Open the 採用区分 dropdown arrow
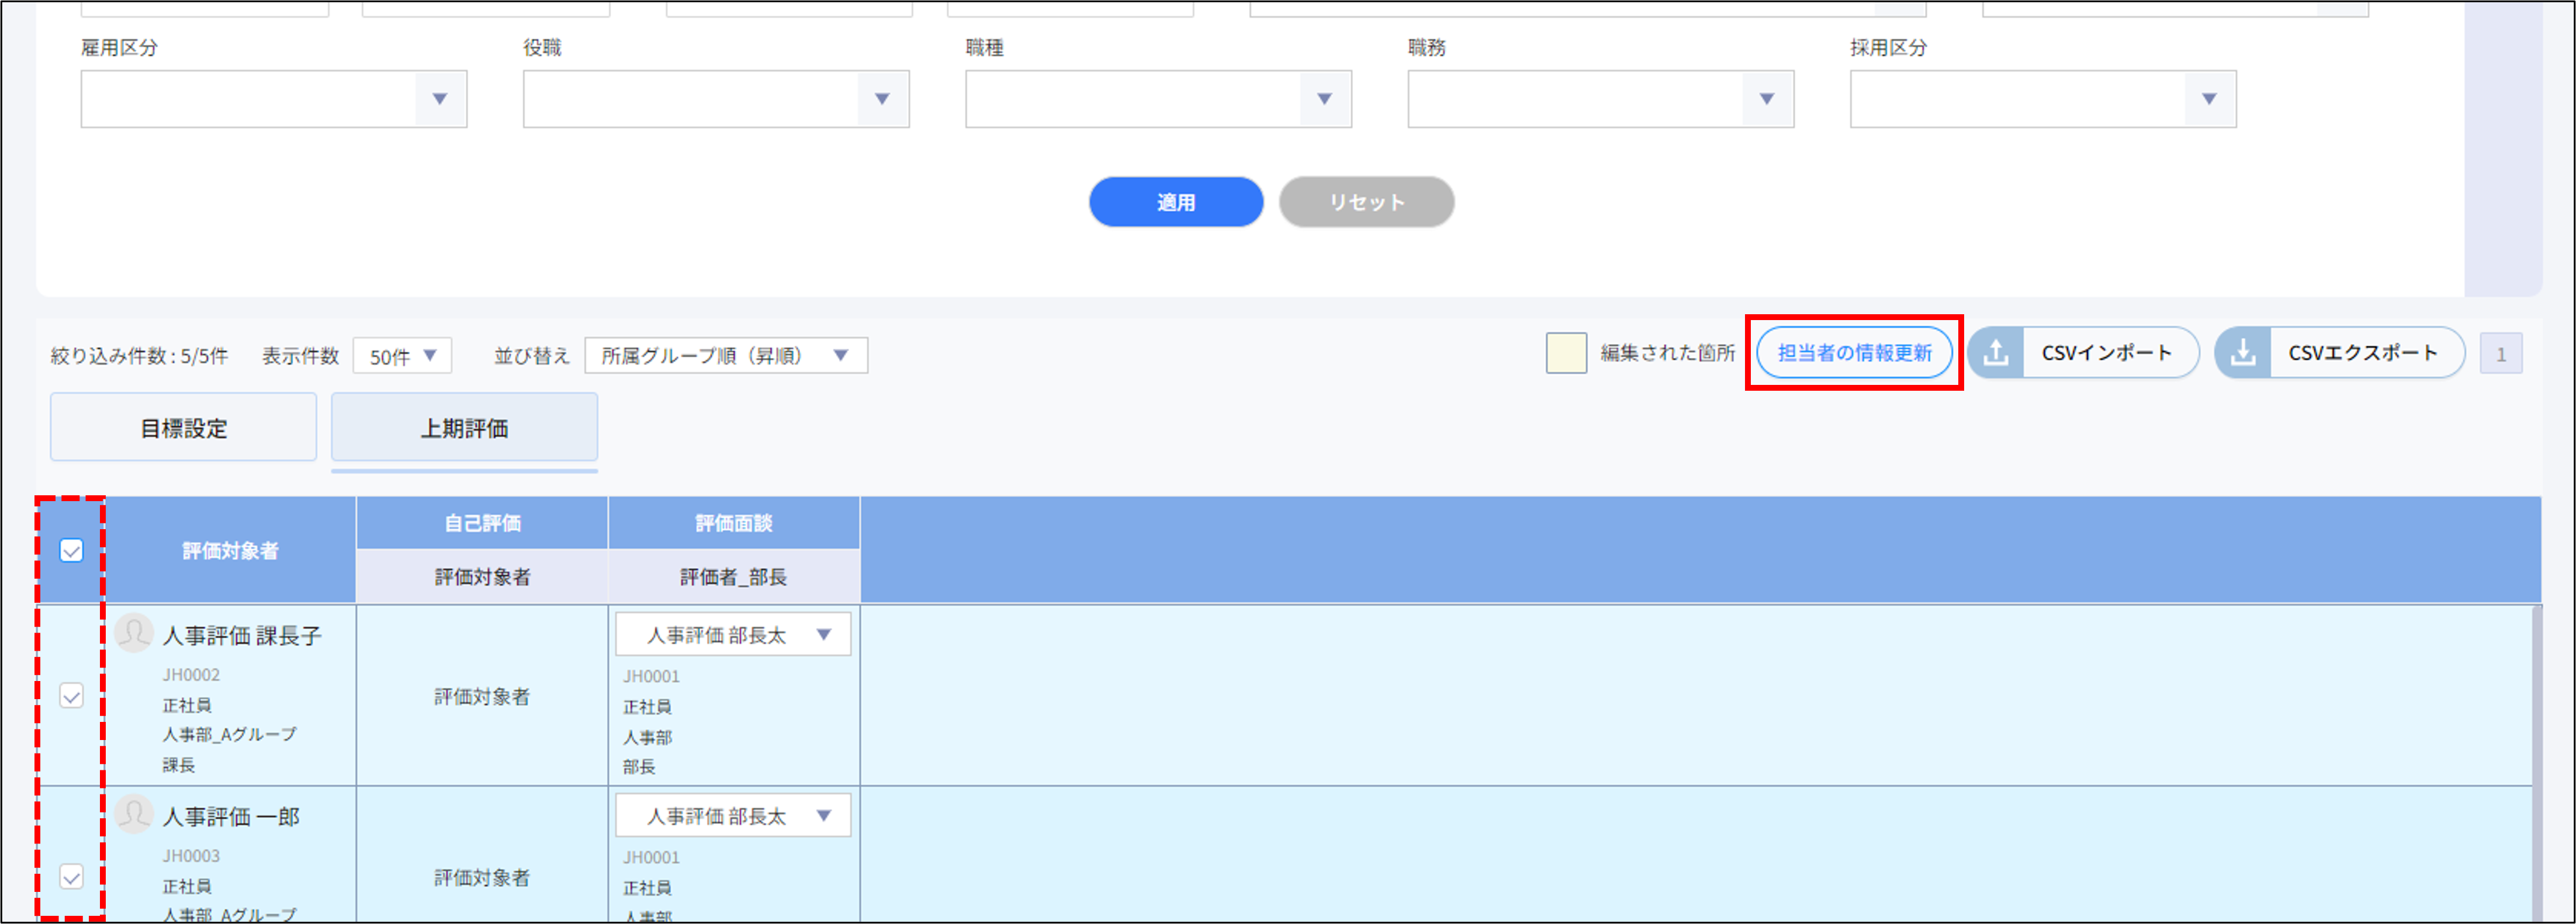The height and width of the screenshot is (924, 2576). pyautogui.click(x=2208, y=99)
